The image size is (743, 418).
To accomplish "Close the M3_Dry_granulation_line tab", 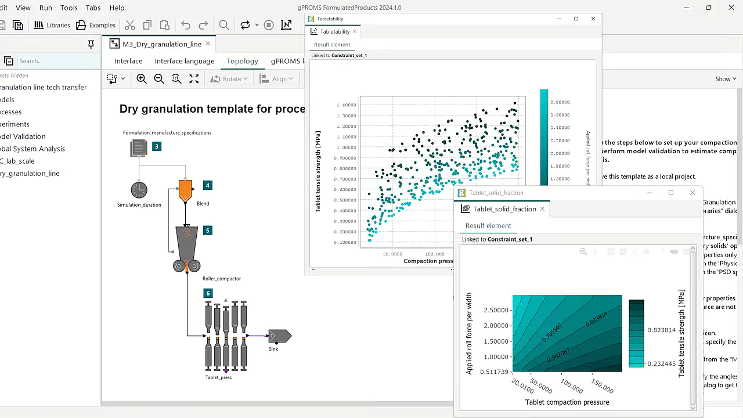I will [x=208, y=44].
